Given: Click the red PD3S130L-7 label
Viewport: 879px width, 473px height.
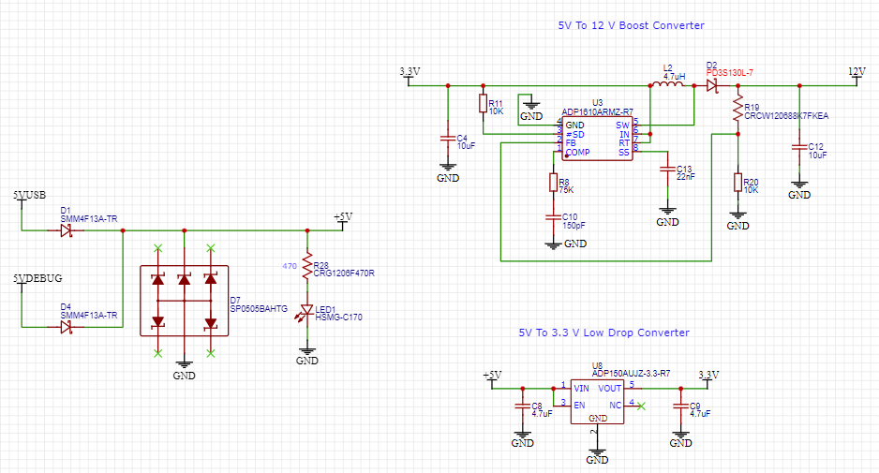Looking at the screenshot, I should click(729, 73).
